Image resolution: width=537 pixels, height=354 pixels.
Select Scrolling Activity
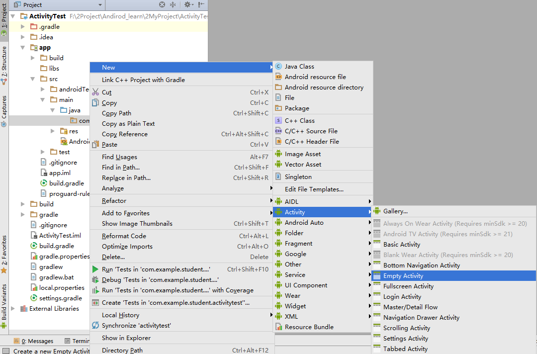pos(454,328)
